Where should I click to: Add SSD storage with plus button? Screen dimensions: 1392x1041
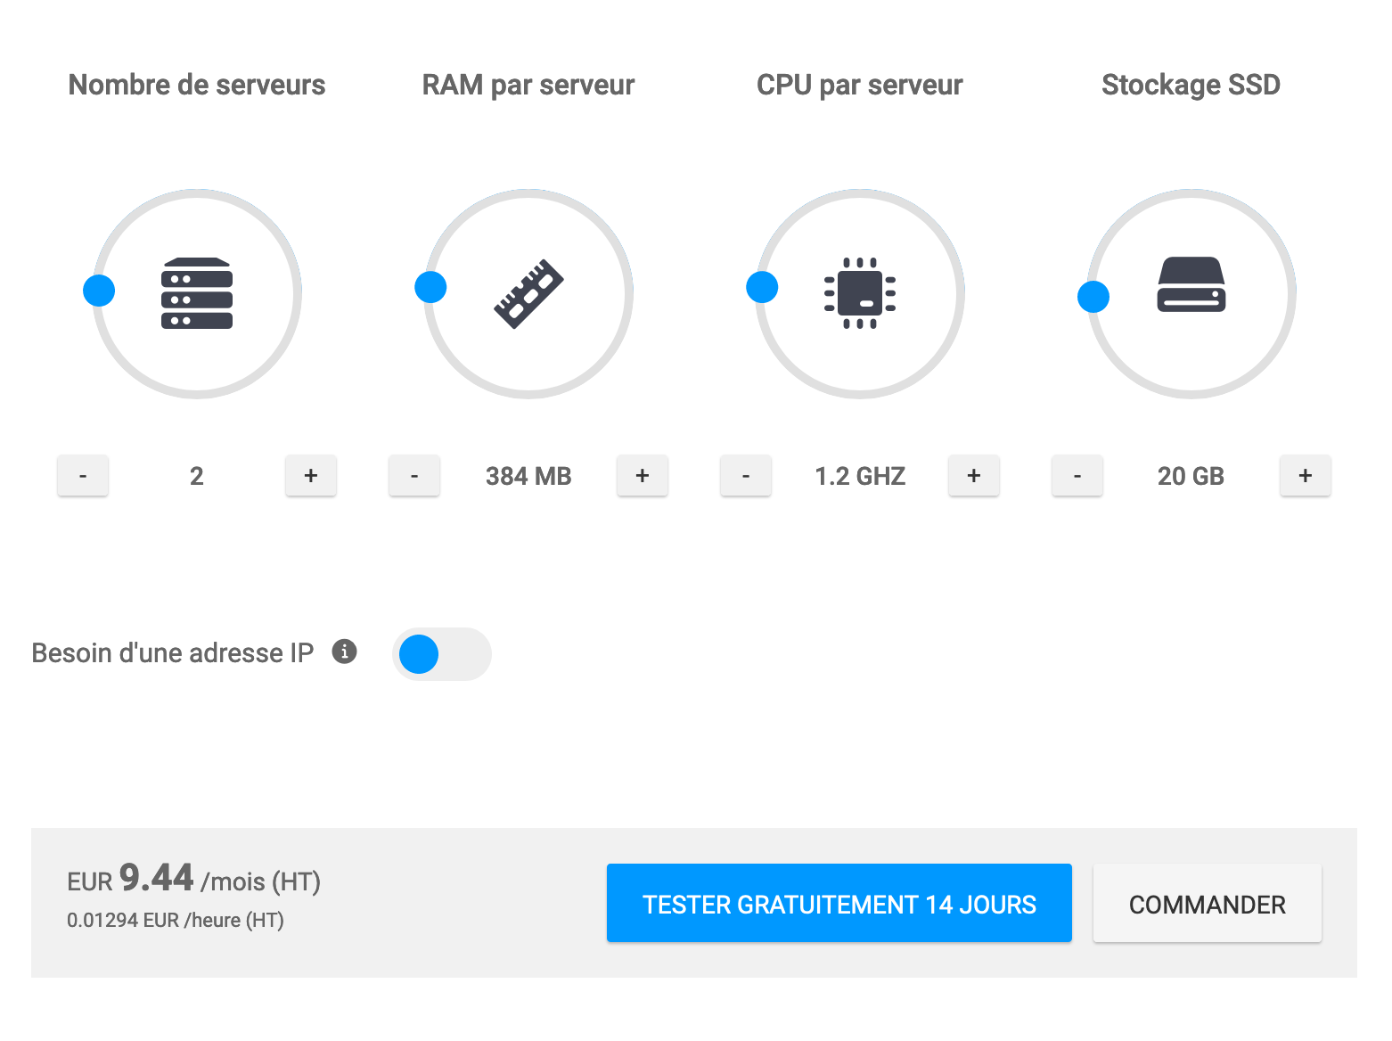click(x=1306, y=476)
